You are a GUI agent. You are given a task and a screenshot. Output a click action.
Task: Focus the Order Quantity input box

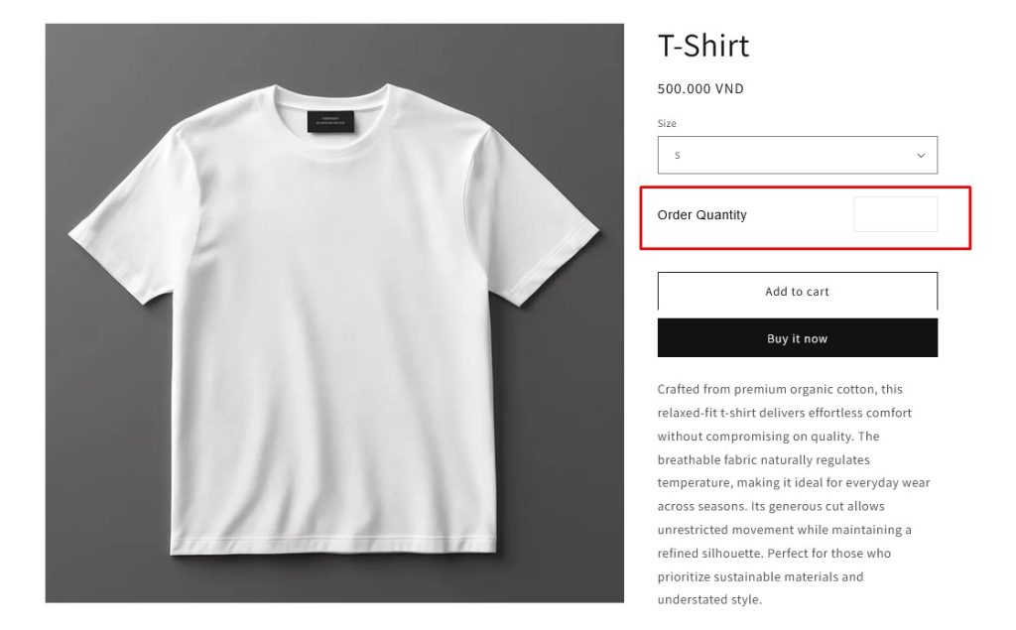point(896,214)
